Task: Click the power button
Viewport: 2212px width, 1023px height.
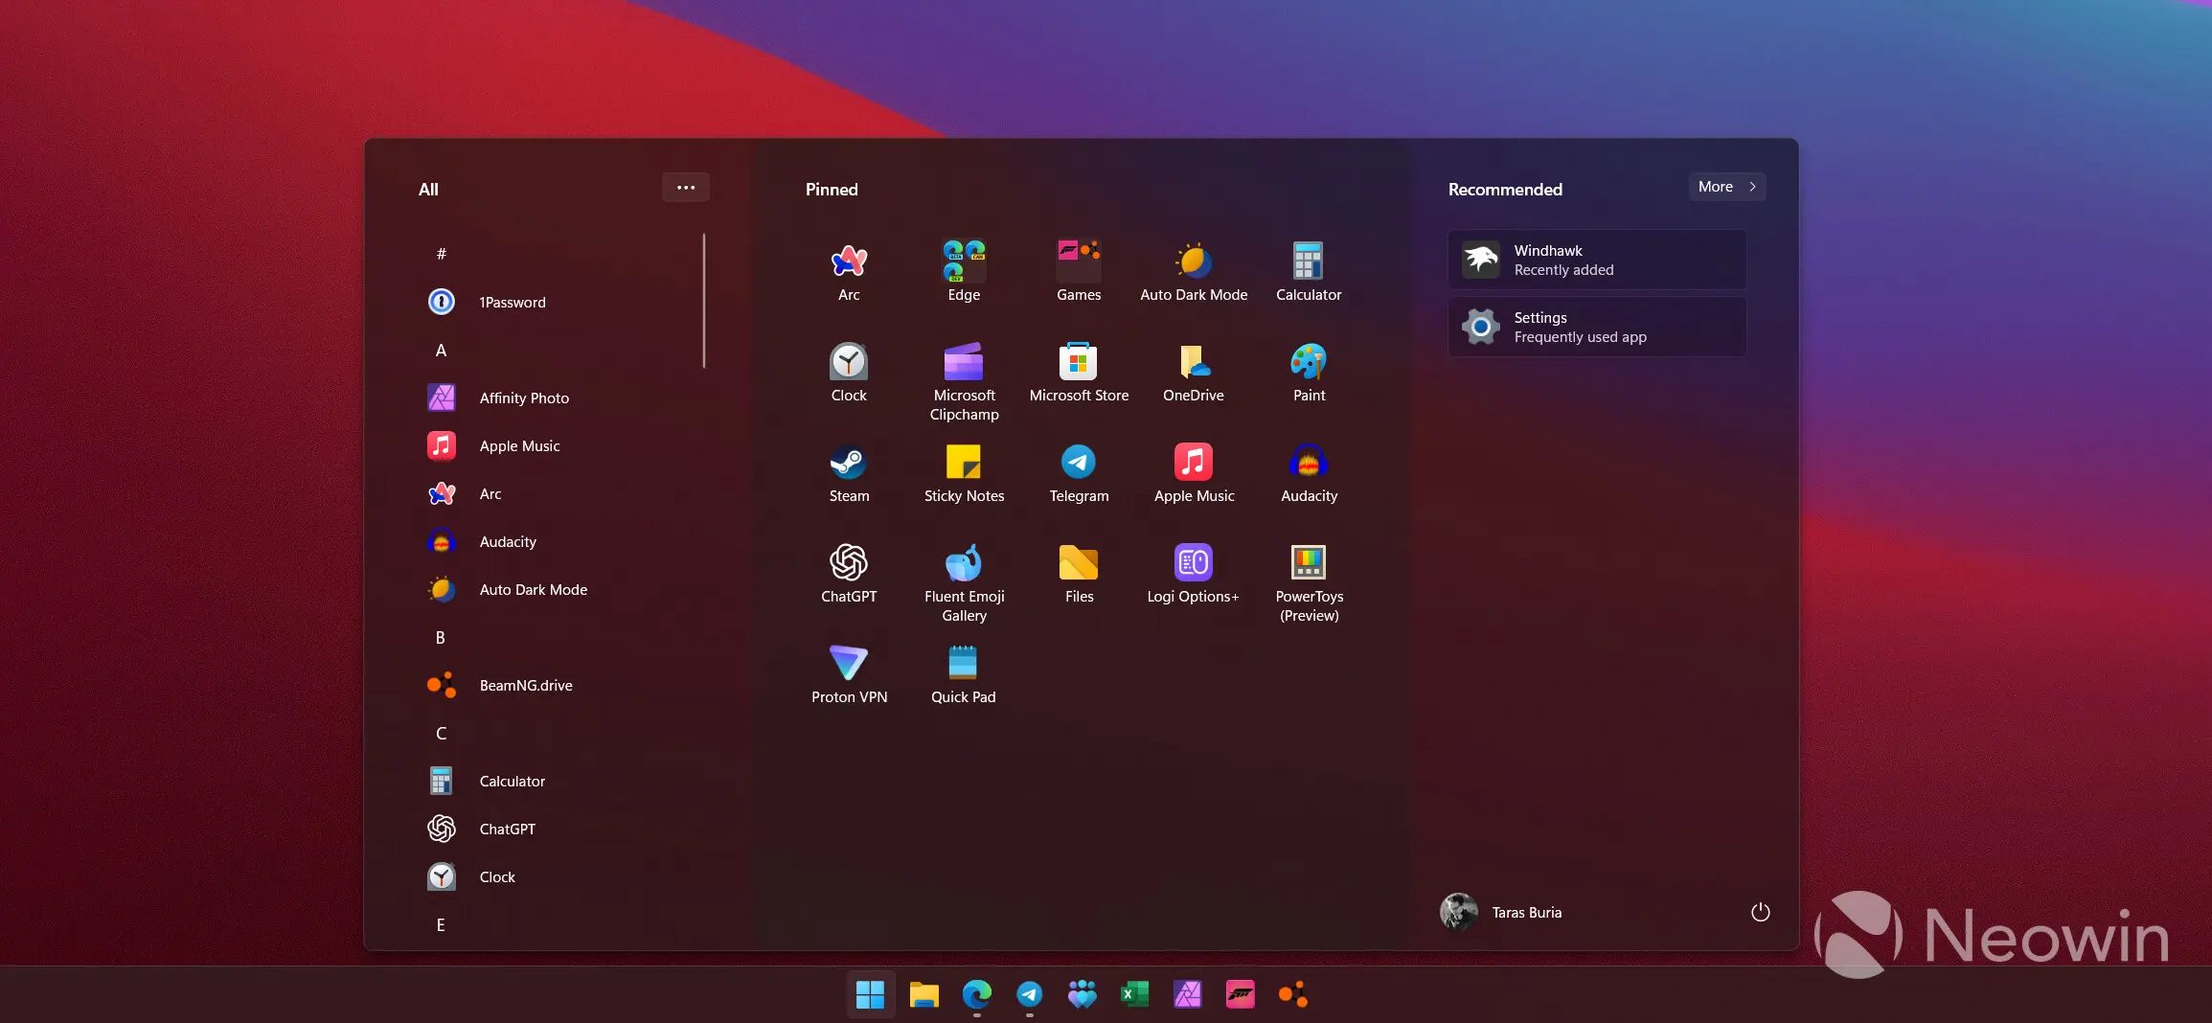Action: click(1761, 912)
